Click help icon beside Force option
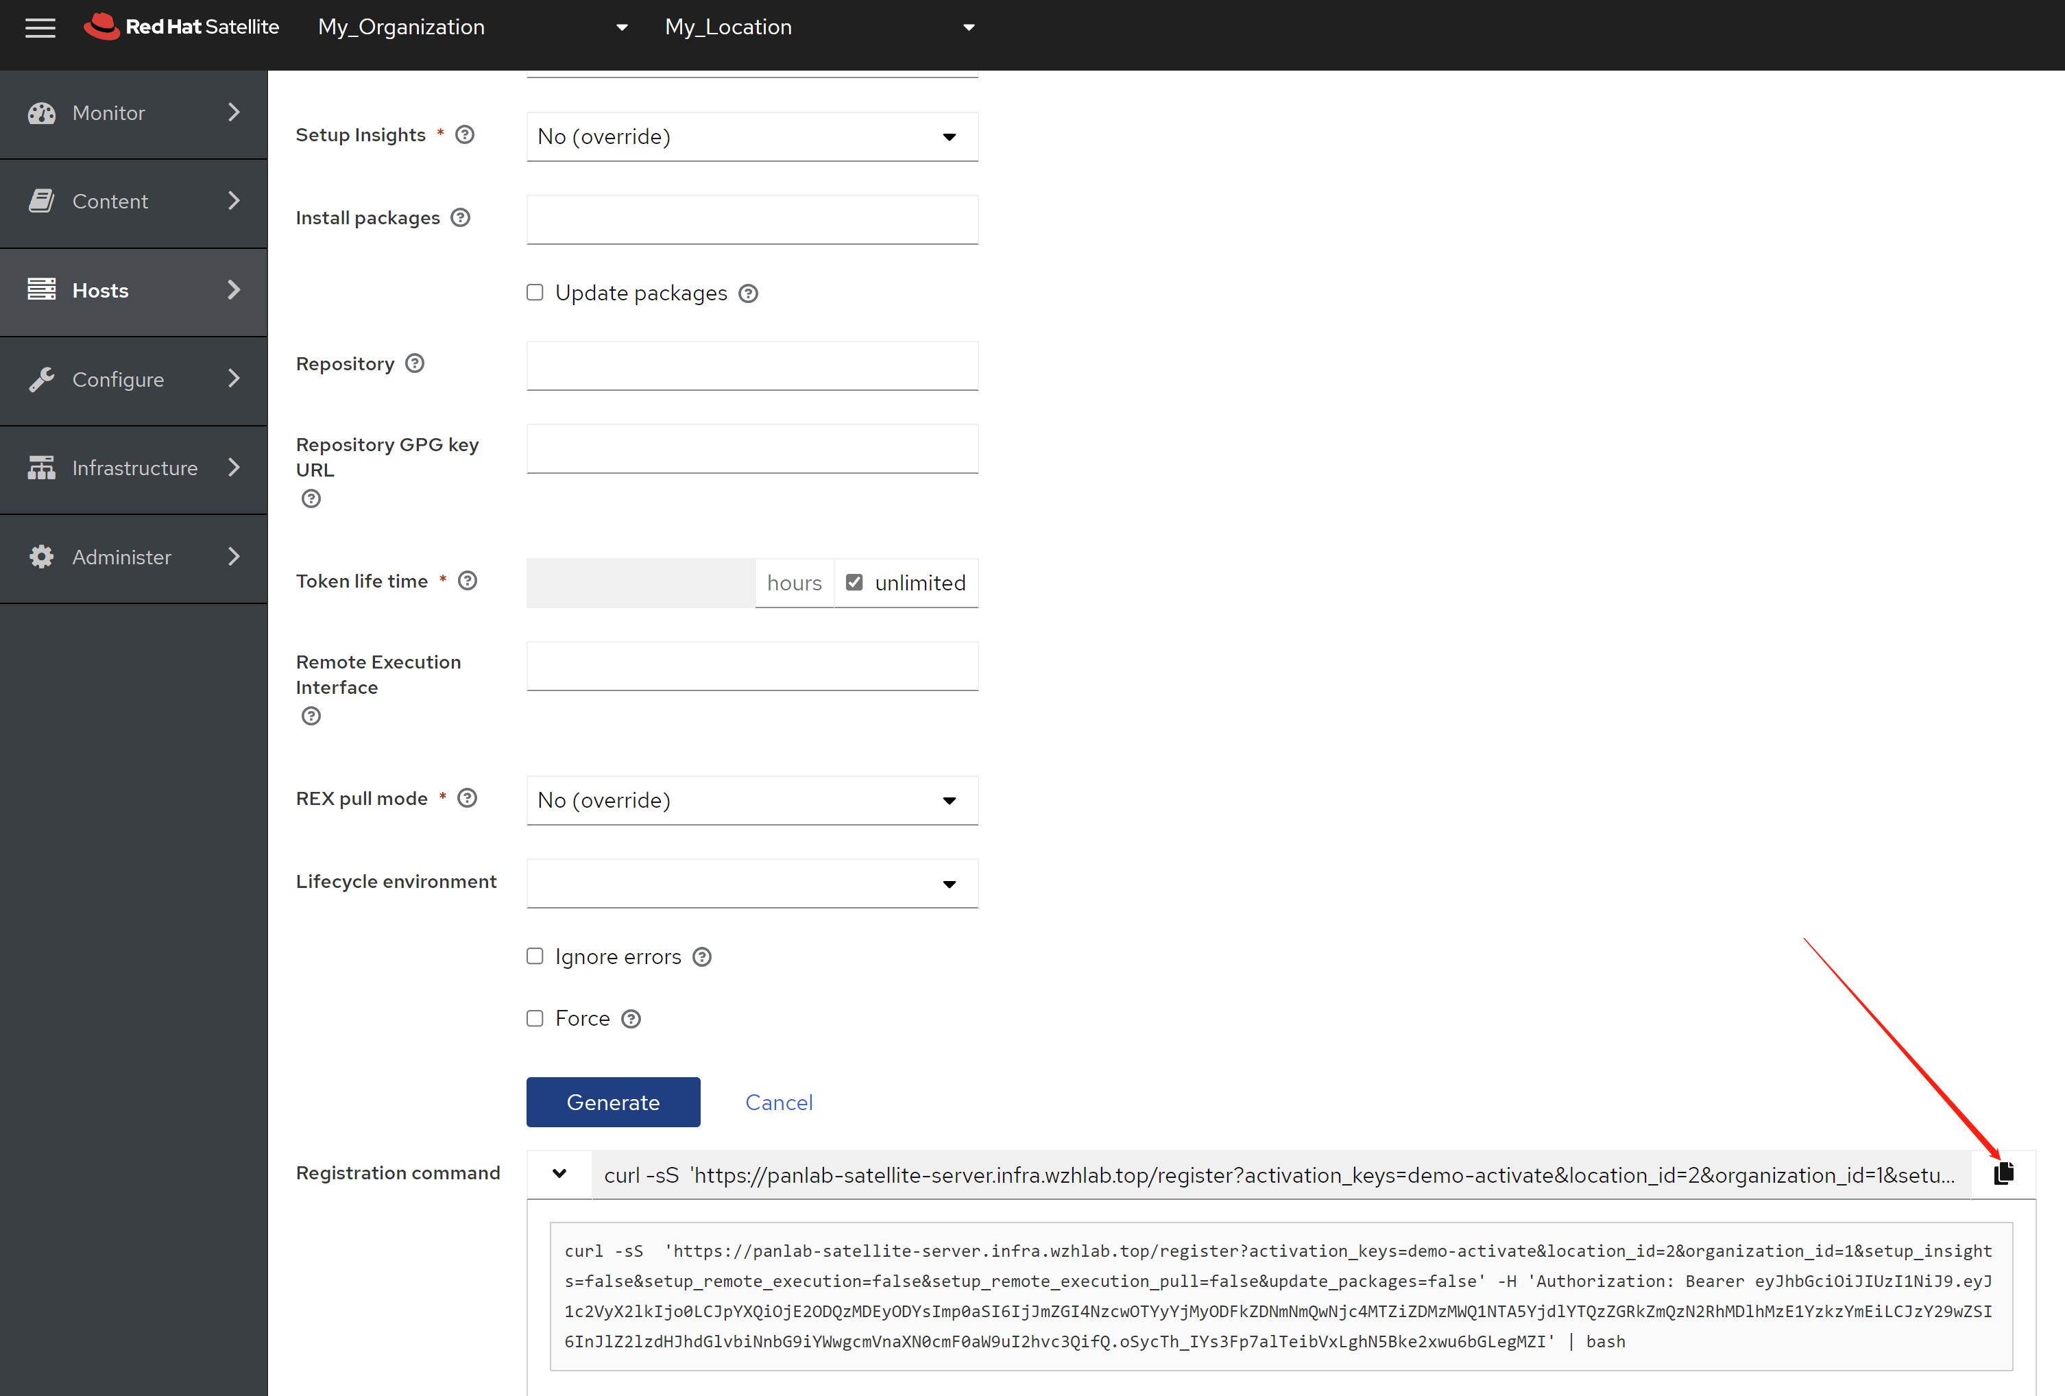This screenshot has height=1396, width=2065. click(x=631, y=1020)
